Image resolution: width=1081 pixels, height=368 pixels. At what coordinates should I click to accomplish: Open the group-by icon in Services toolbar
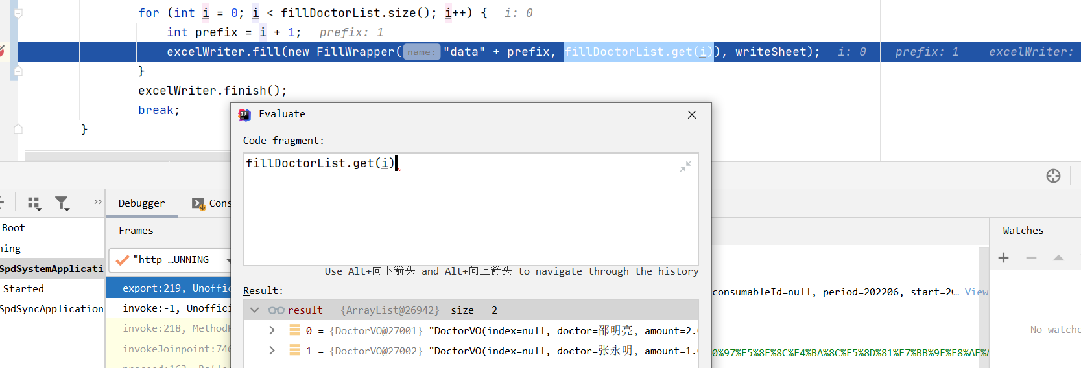click(34, 203)
